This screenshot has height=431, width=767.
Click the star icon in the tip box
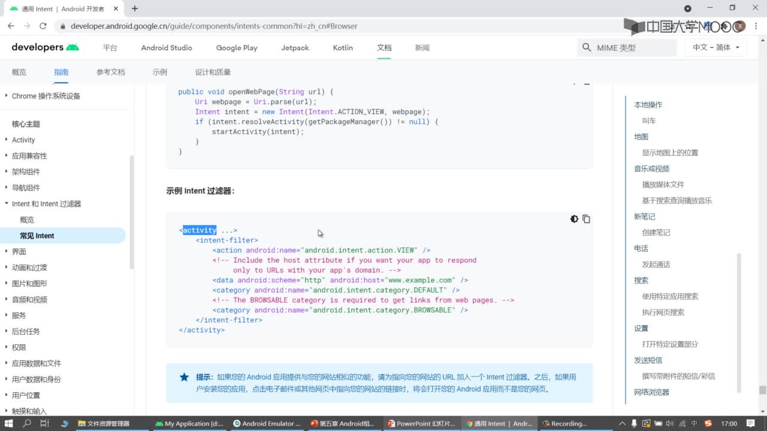click(x=184, y=377)
